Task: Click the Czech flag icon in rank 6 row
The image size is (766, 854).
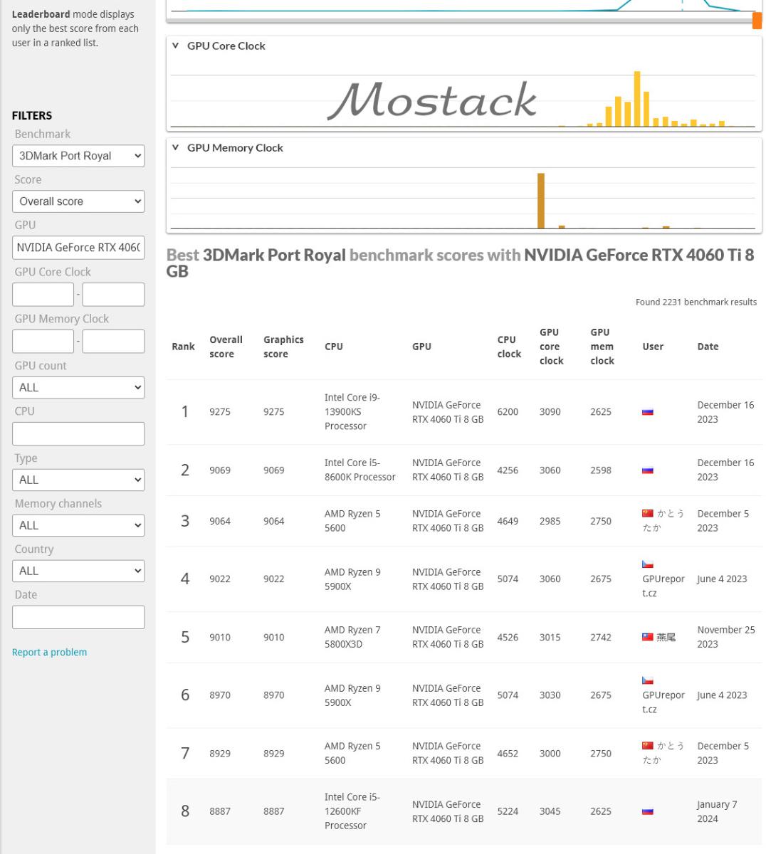Action: coord(648,680)
